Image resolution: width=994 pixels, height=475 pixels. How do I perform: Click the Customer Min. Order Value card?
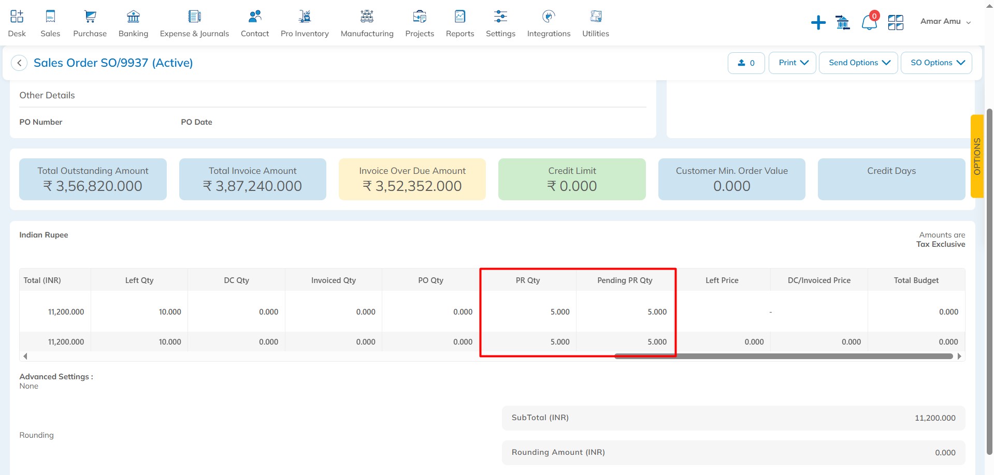[731, 179]
